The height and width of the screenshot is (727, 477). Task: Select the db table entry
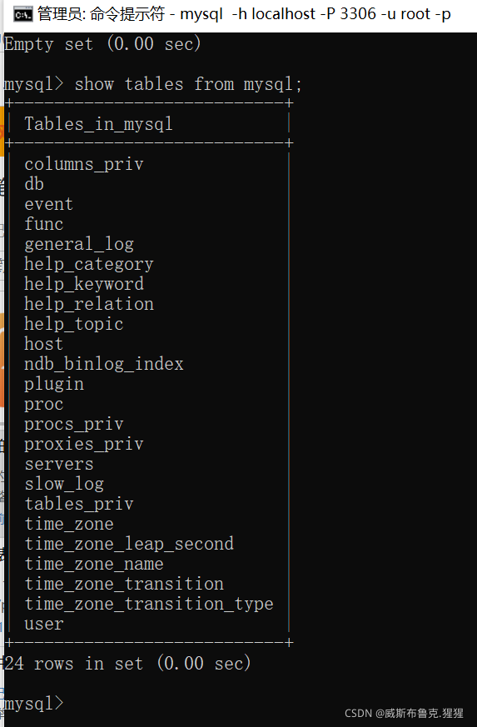[x=34, y=184]
